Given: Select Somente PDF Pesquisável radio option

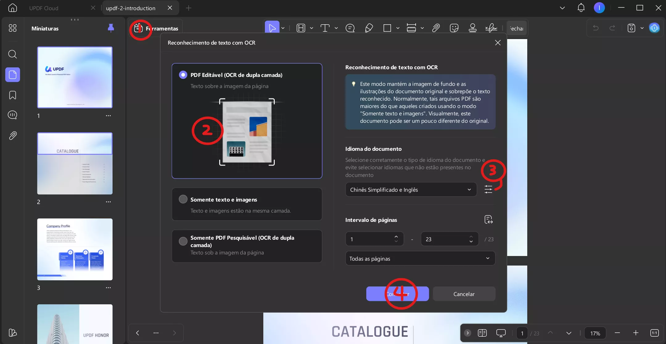Looking at the screenshot, I should pyautogui.click(x=183, y=241).
